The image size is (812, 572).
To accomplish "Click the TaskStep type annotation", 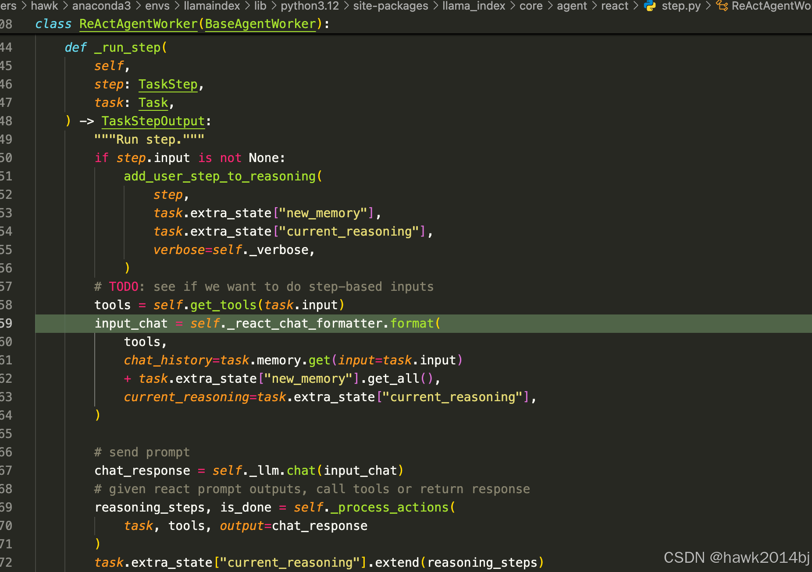I will (168, 84).
